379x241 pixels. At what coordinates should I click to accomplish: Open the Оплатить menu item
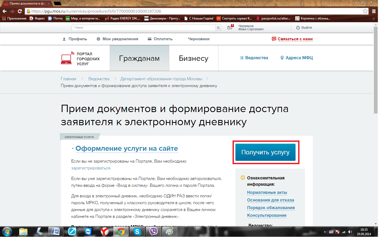coord(160,39)
